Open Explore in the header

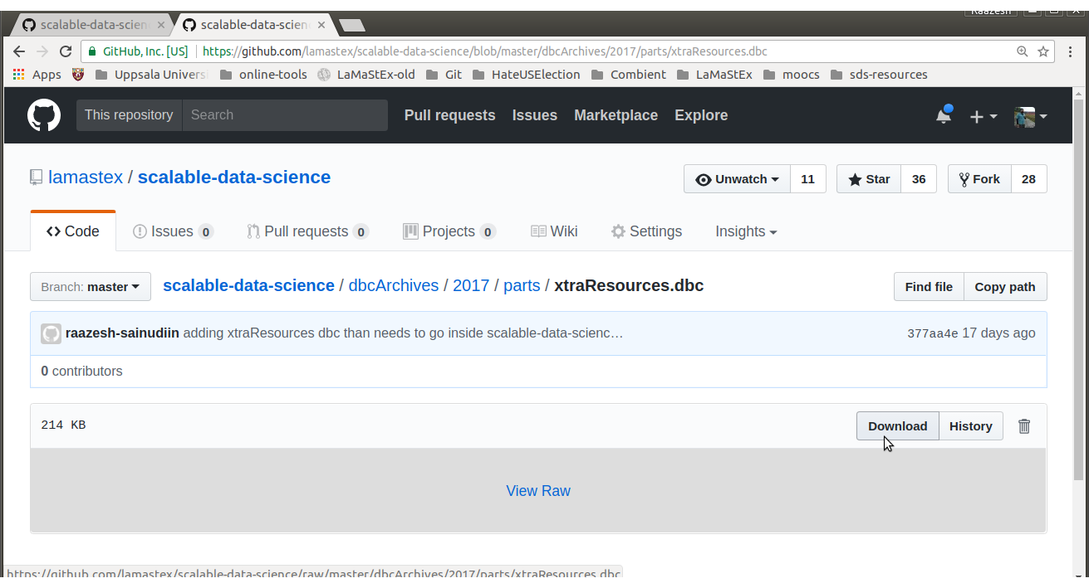(701, 115)
